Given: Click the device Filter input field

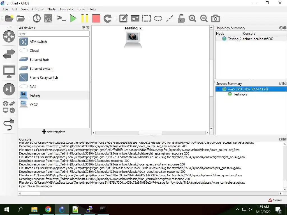Looking at the screenshot, I should click(54, 34).
